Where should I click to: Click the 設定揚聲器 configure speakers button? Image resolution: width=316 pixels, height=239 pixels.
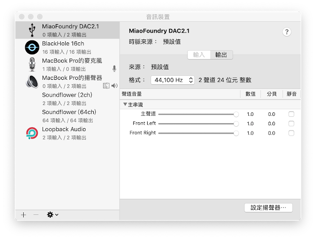click(269, 207)
